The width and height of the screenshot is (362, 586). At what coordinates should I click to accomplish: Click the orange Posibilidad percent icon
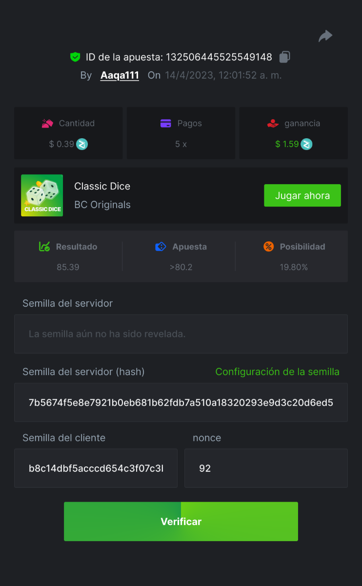268,247
